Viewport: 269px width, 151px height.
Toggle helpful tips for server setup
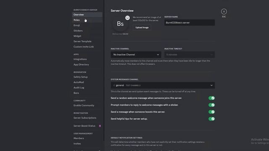211,119
